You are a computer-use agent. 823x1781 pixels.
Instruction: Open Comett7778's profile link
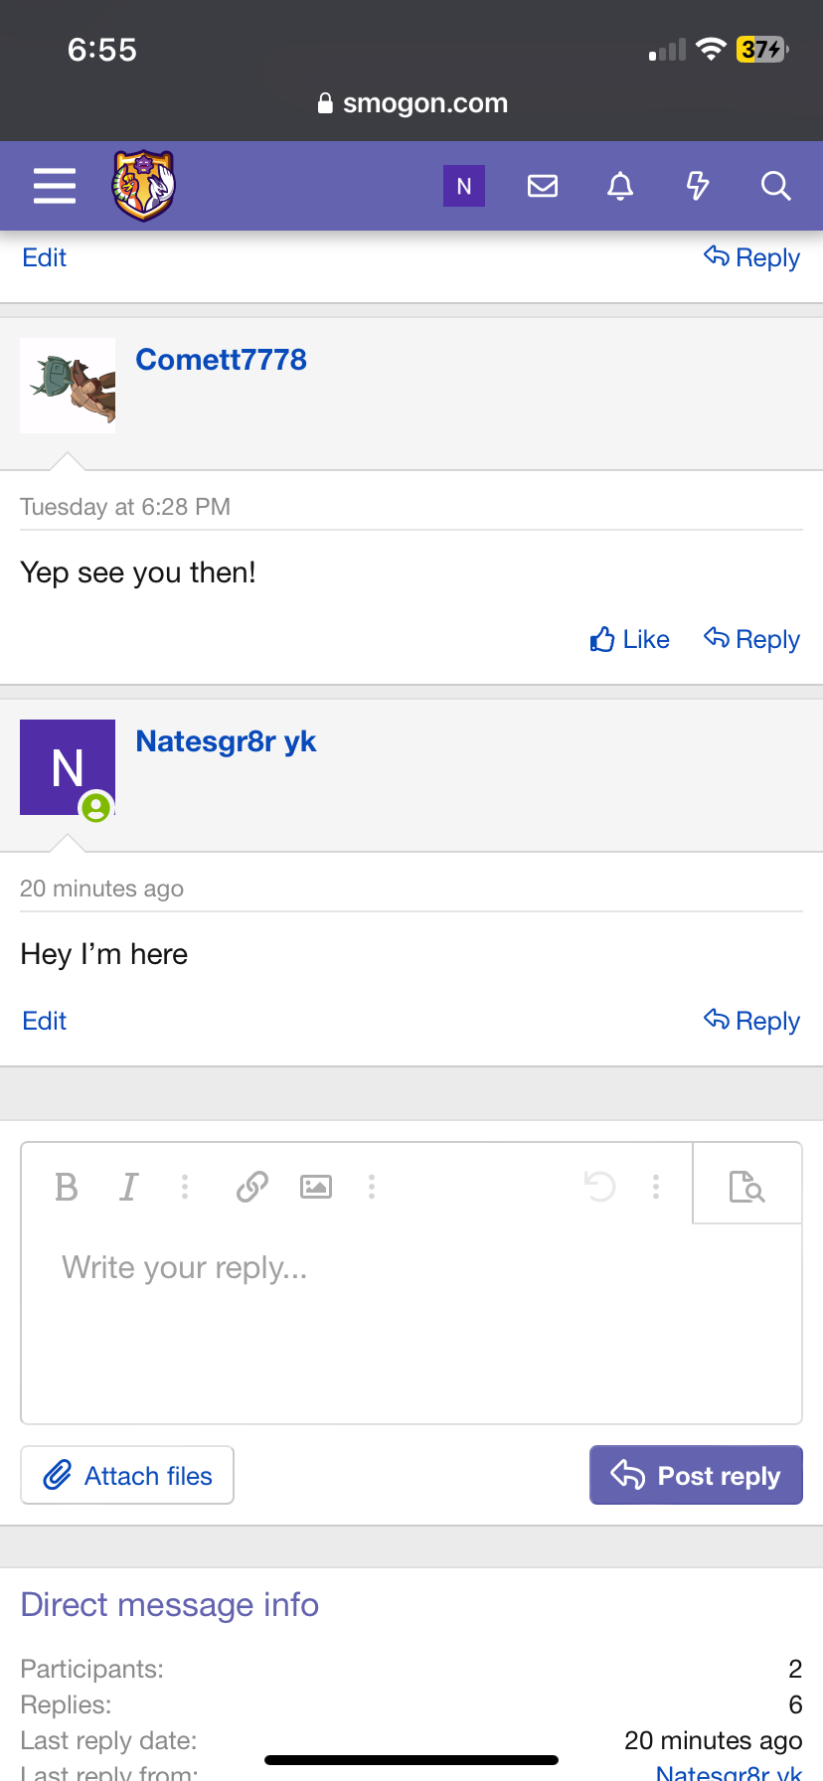221,360
